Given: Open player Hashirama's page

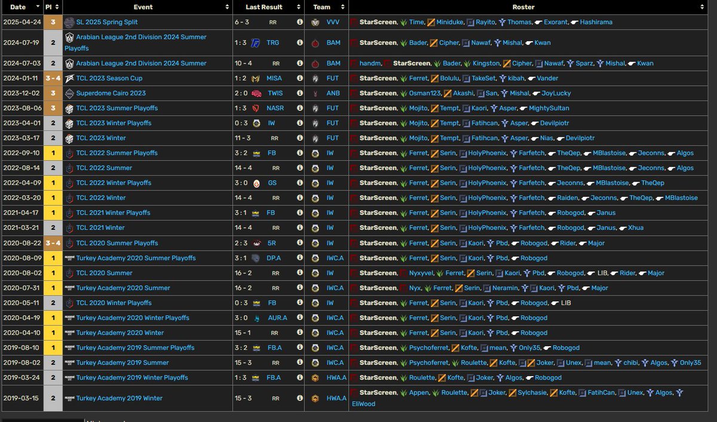Looking at the screenshot, I should click(x=596, y=22).
